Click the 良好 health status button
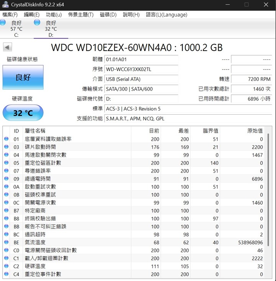 [23, 77]
